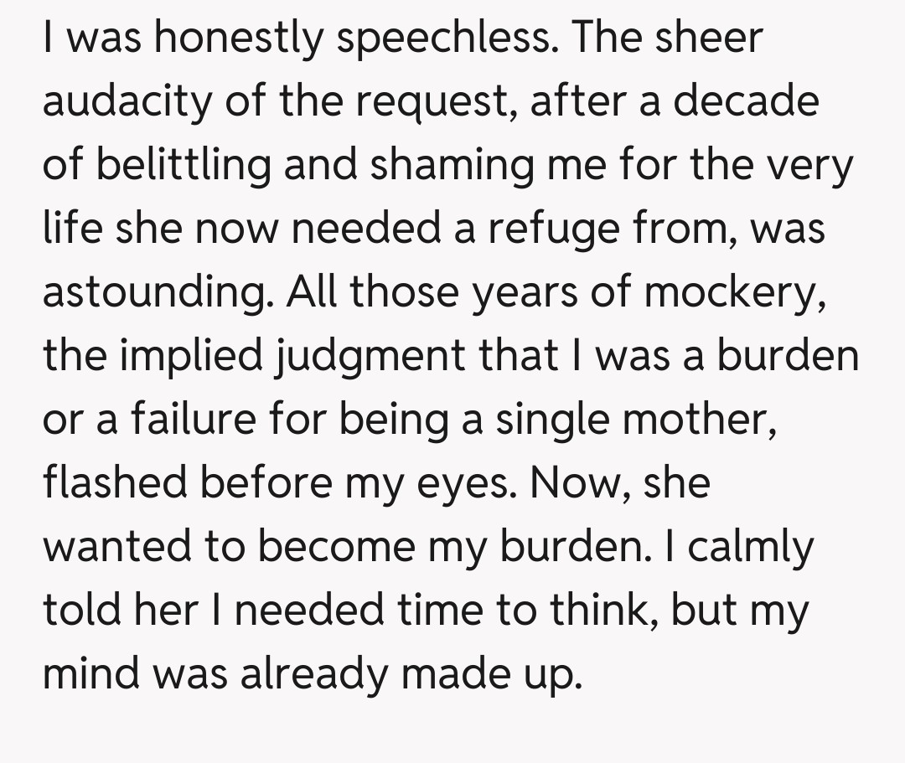Click the word "belittling"
This screenshot has width=905, height=763.
coord(183,166)
